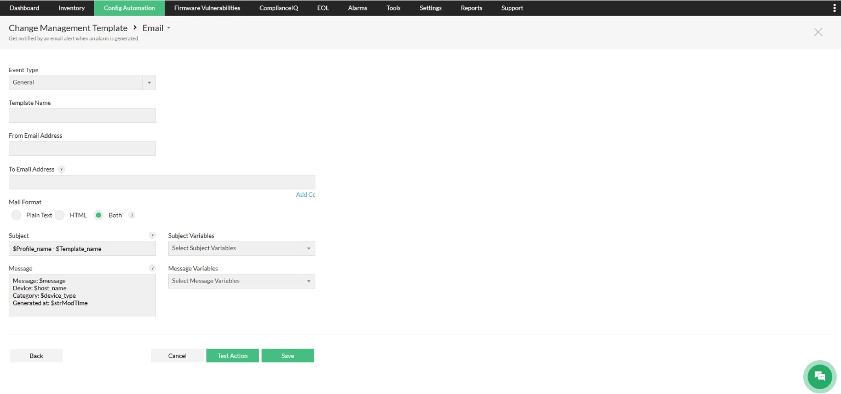841x394 pixels.
Task: Open the Inventory tab
Action: pyautogui.click(x=72, y=8)
